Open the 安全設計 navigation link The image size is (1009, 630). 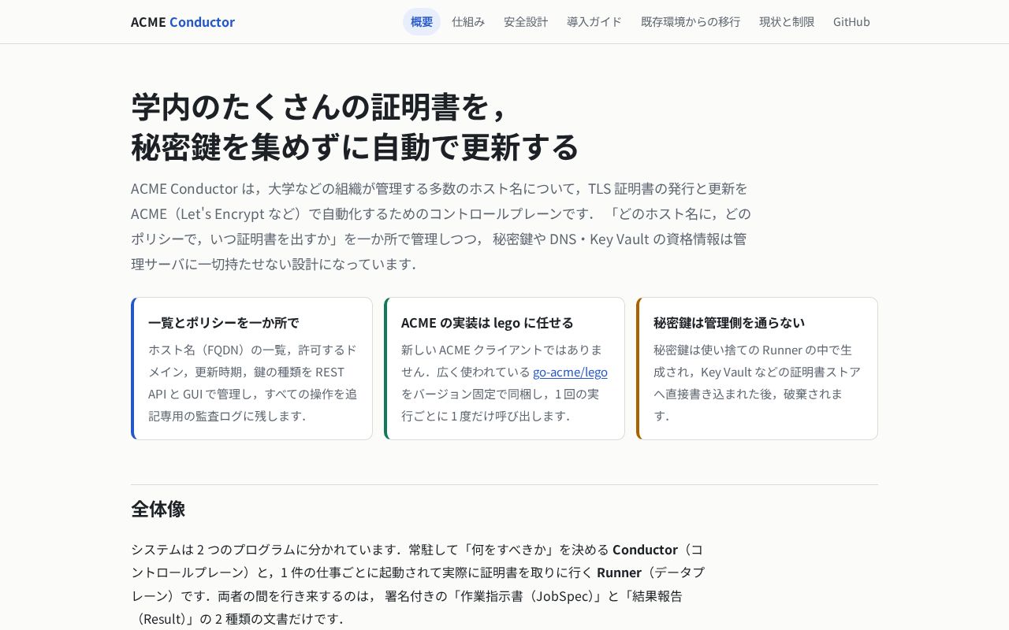[526, 22]
